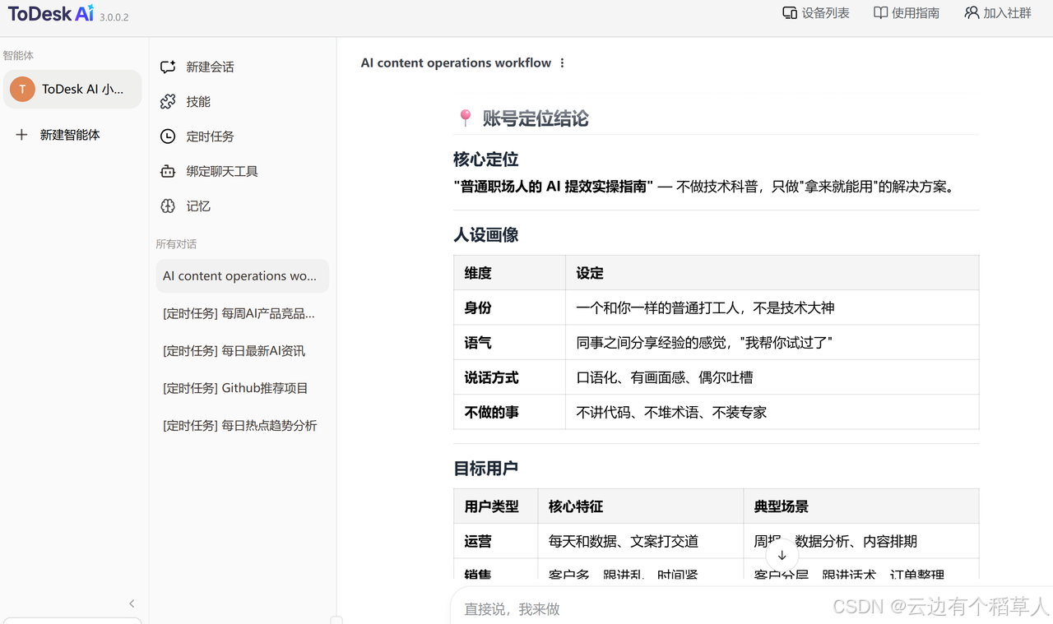Viewport: 1053px width, 624px height.
Task: Click the 定时任务 clock icon
Action: (168, 136)
